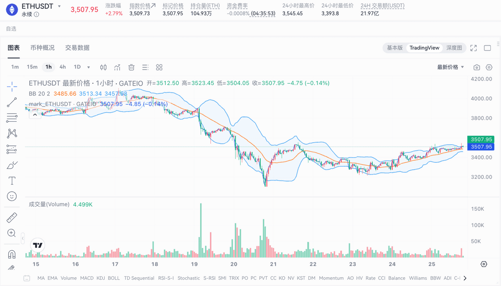
Task: Take a chart snapshot with camera icon
Action: pyautogui.click(x=477, y=67)
